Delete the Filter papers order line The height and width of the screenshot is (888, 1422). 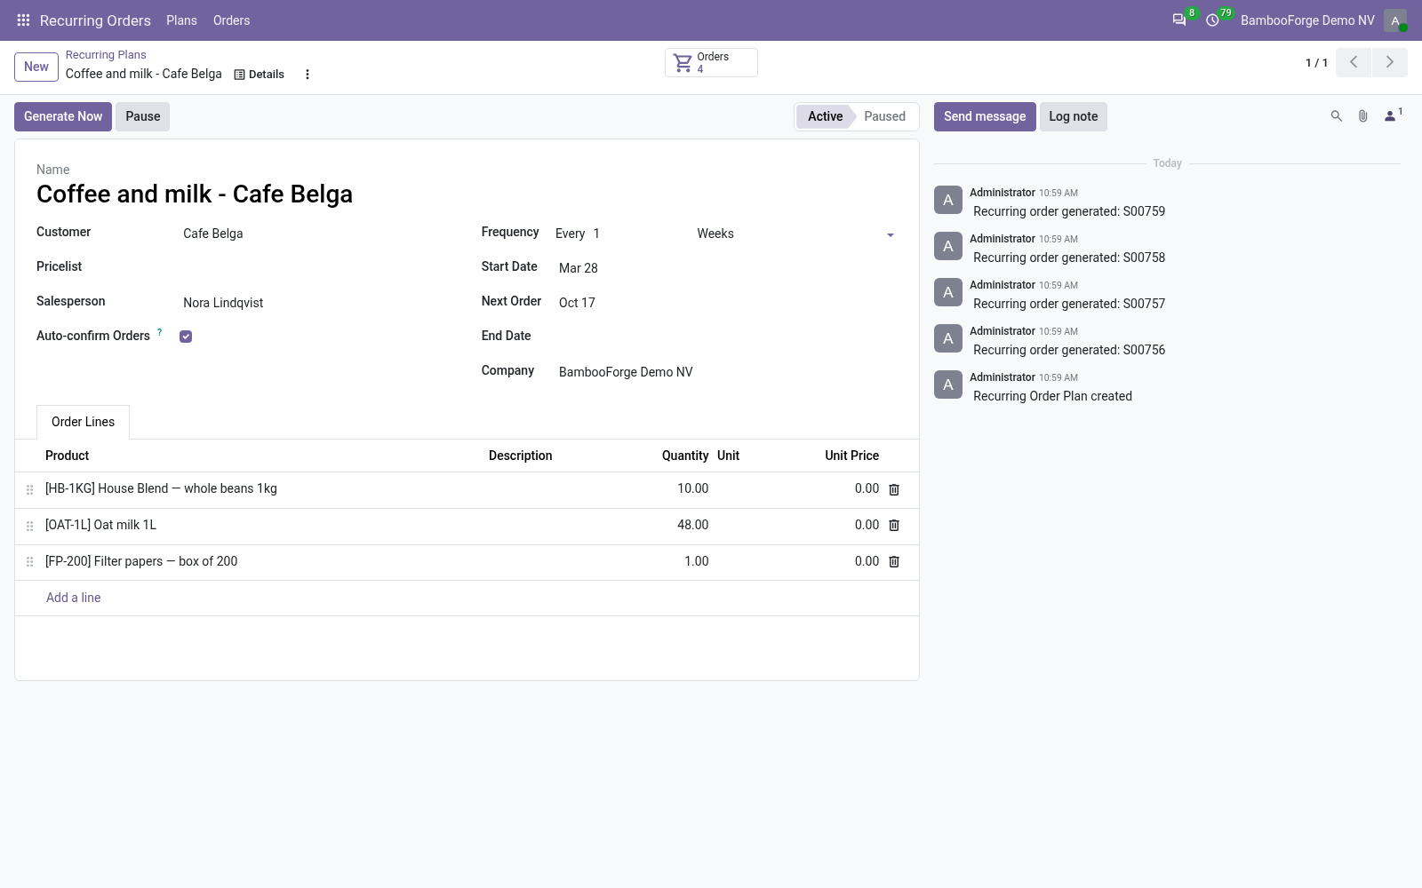(x=894, y=562)
